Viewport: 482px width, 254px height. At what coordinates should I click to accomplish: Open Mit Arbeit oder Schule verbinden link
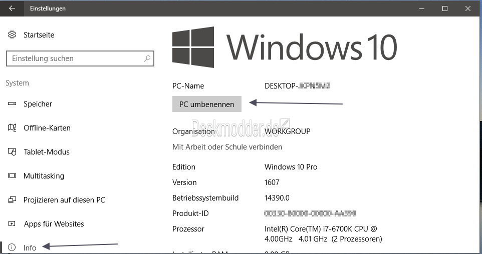pyautogui.click(x=227, y=147)
